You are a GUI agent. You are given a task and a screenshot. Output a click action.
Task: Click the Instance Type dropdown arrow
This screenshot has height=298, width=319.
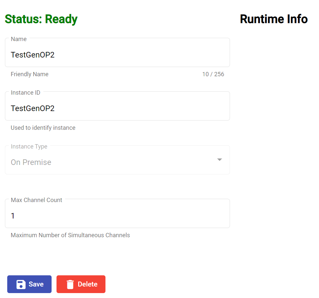(x=219, y=160)
